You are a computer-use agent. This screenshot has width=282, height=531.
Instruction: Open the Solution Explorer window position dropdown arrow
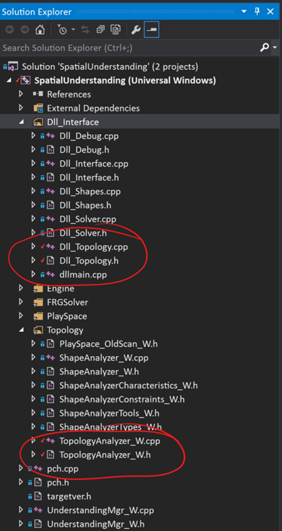click(244, 12)
